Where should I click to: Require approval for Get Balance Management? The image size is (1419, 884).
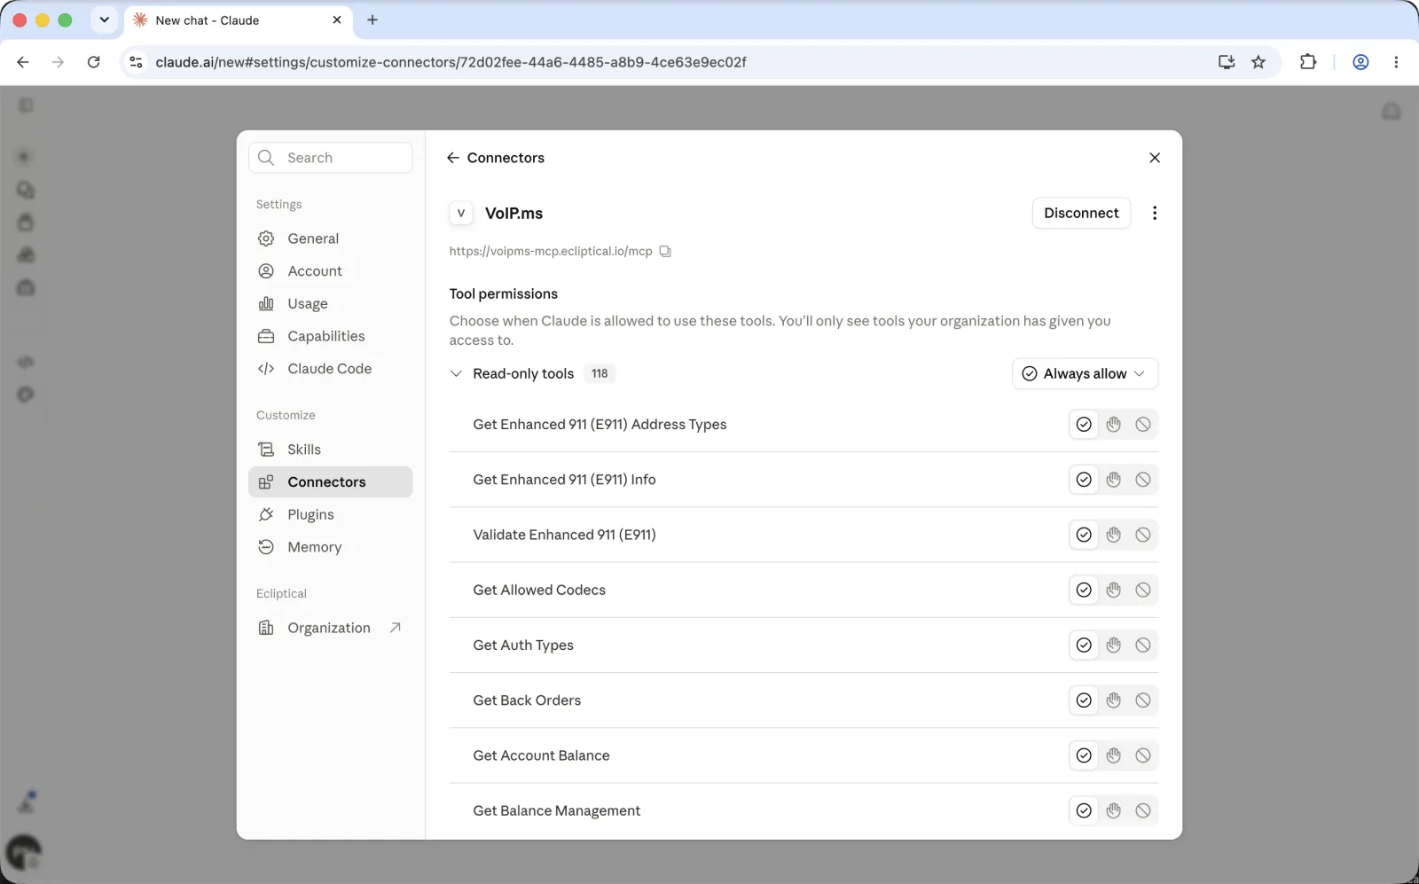click(1114, 810)
